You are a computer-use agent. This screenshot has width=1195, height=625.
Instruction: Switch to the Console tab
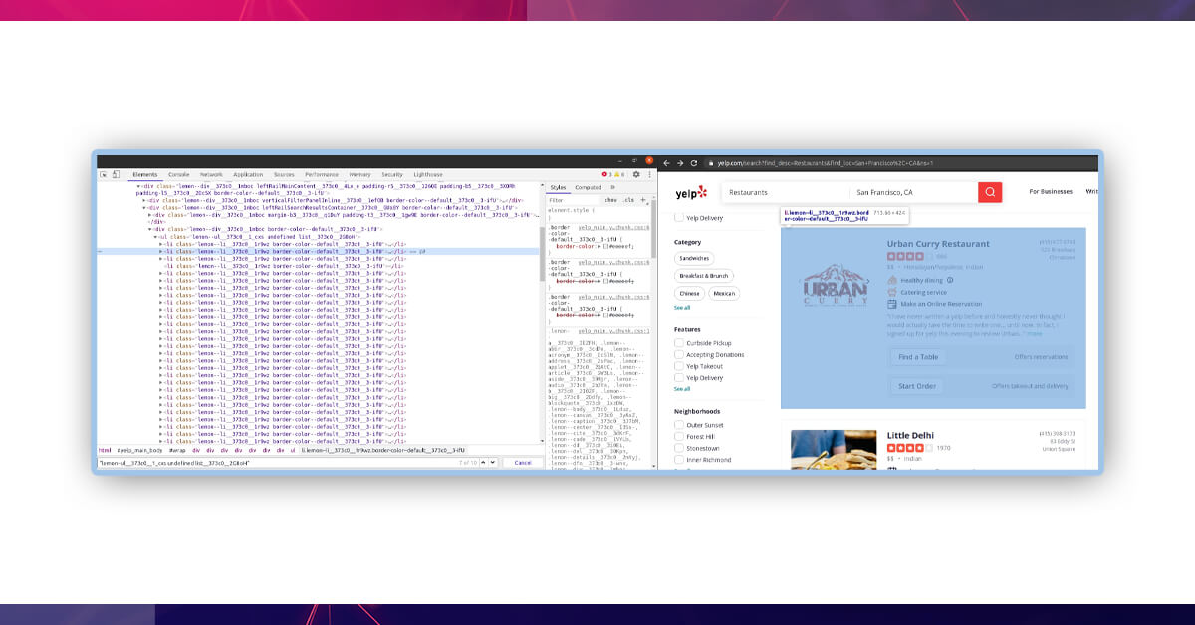click(179, 174)
